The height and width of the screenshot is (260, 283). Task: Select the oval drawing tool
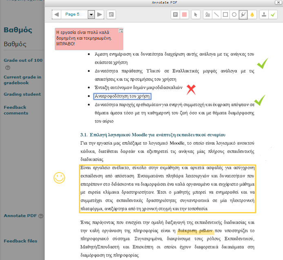pos(234,15)
